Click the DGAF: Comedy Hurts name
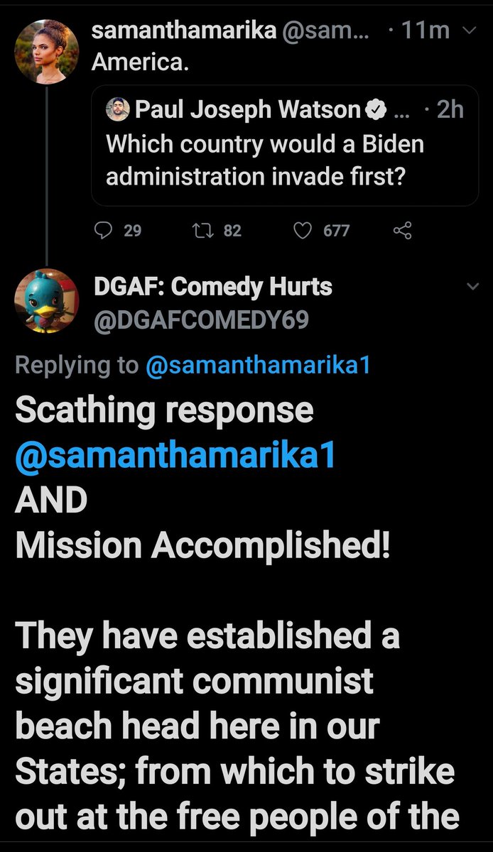The height and width of the screenshot is (852, 493). pos(213,287)
